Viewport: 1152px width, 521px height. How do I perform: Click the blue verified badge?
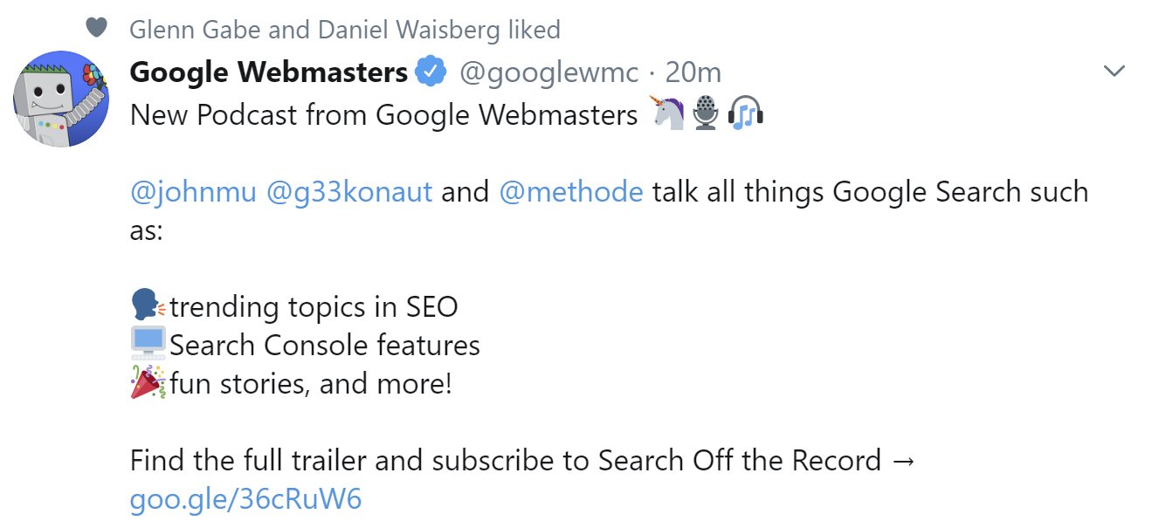[x=428, y=72]
